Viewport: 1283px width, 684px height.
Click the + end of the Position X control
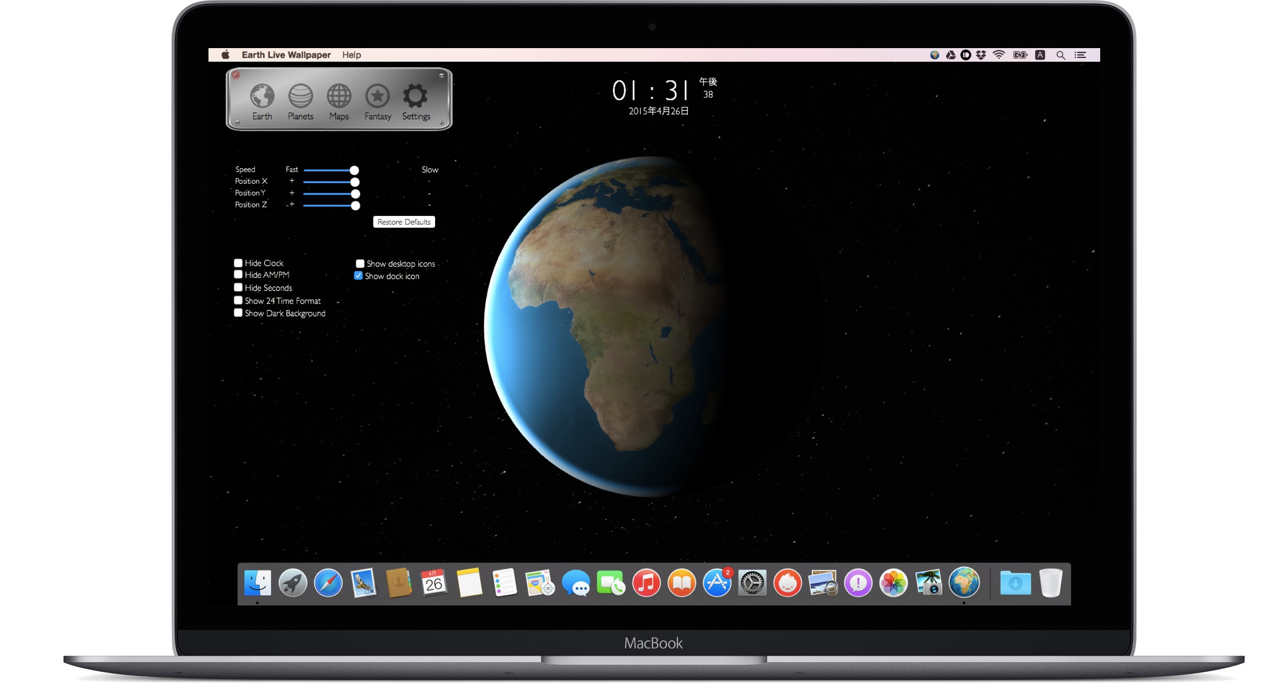[292, 181]
